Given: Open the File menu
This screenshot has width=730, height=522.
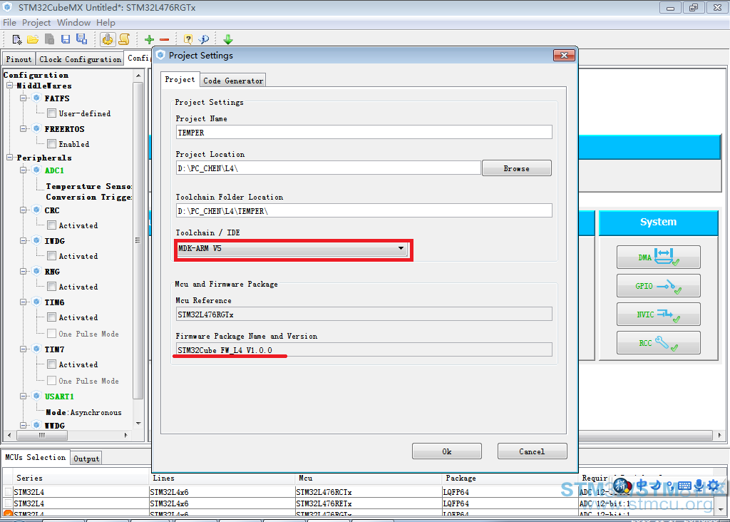Looking at the screenshot, I should pyautogui.click(x=9, y=22).
